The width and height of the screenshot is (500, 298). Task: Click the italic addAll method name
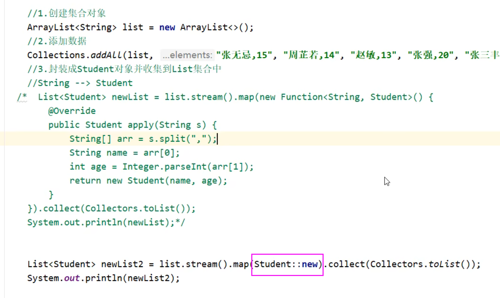pos(106,55)
